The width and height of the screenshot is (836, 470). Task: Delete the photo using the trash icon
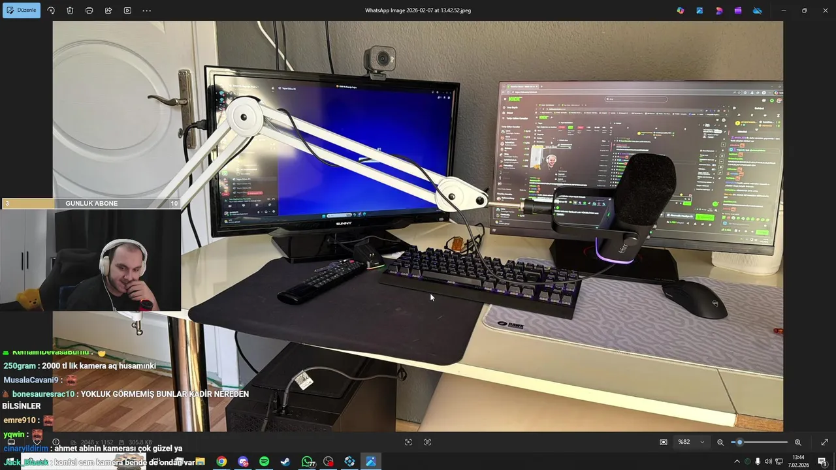coord(70,10)
